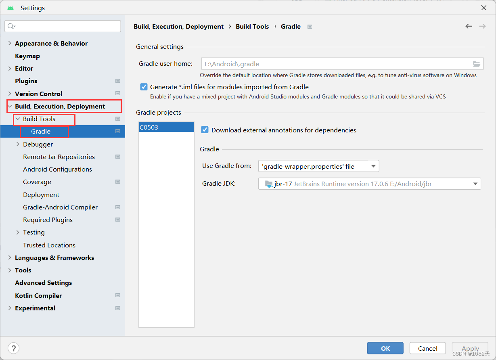496x360 pixels.
Task: Select Kotlin Compiler item
Action: [38, 295]
